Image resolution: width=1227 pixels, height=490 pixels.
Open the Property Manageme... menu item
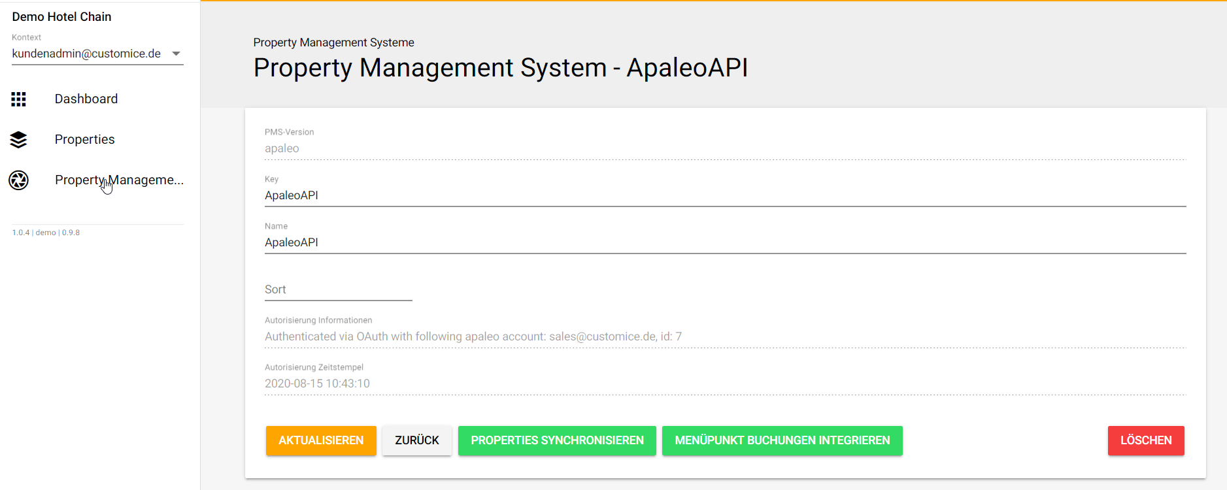[x=119, y=180]
